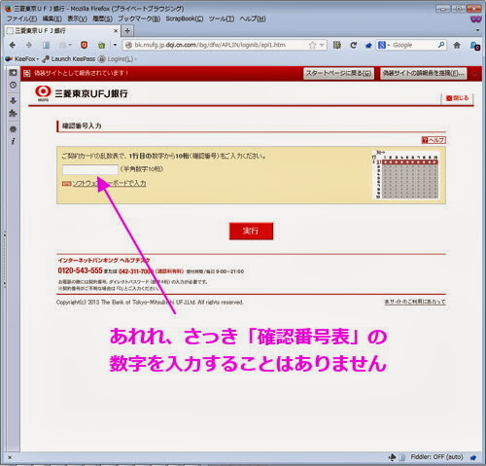Open the sidebar gear icon
The image size is (486, 466).
[13, 129]
